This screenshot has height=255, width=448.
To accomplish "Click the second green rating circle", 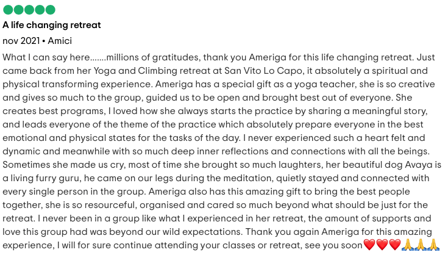I will [18, 10].
